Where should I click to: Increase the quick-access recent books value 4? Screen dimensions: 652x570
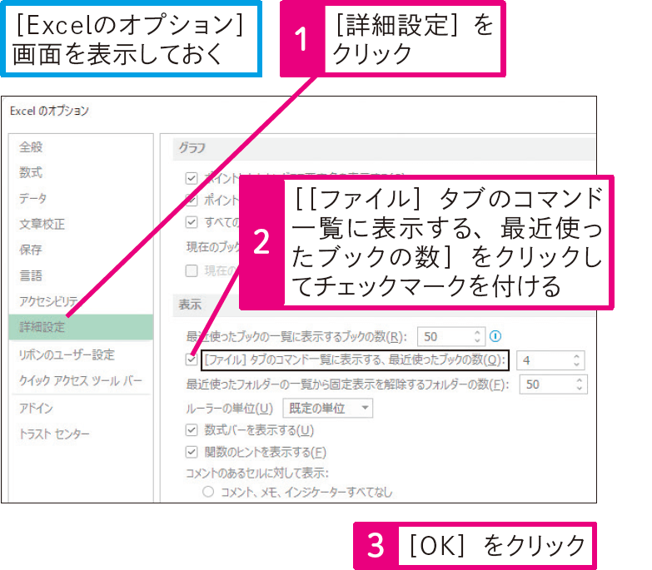click(577, 356)
